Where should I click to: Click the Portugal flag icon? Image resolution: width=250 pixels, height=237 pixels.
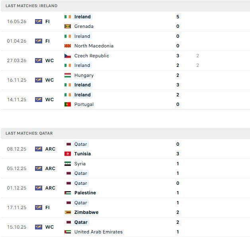point(68,104)
